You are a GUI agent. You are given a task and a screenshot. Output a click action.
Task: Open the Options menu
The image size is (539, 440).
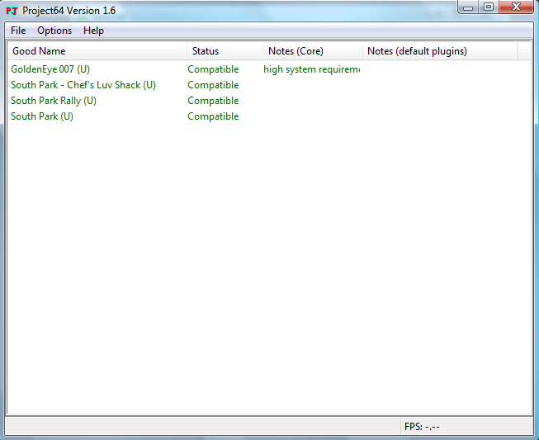click(x=54, y=31)
